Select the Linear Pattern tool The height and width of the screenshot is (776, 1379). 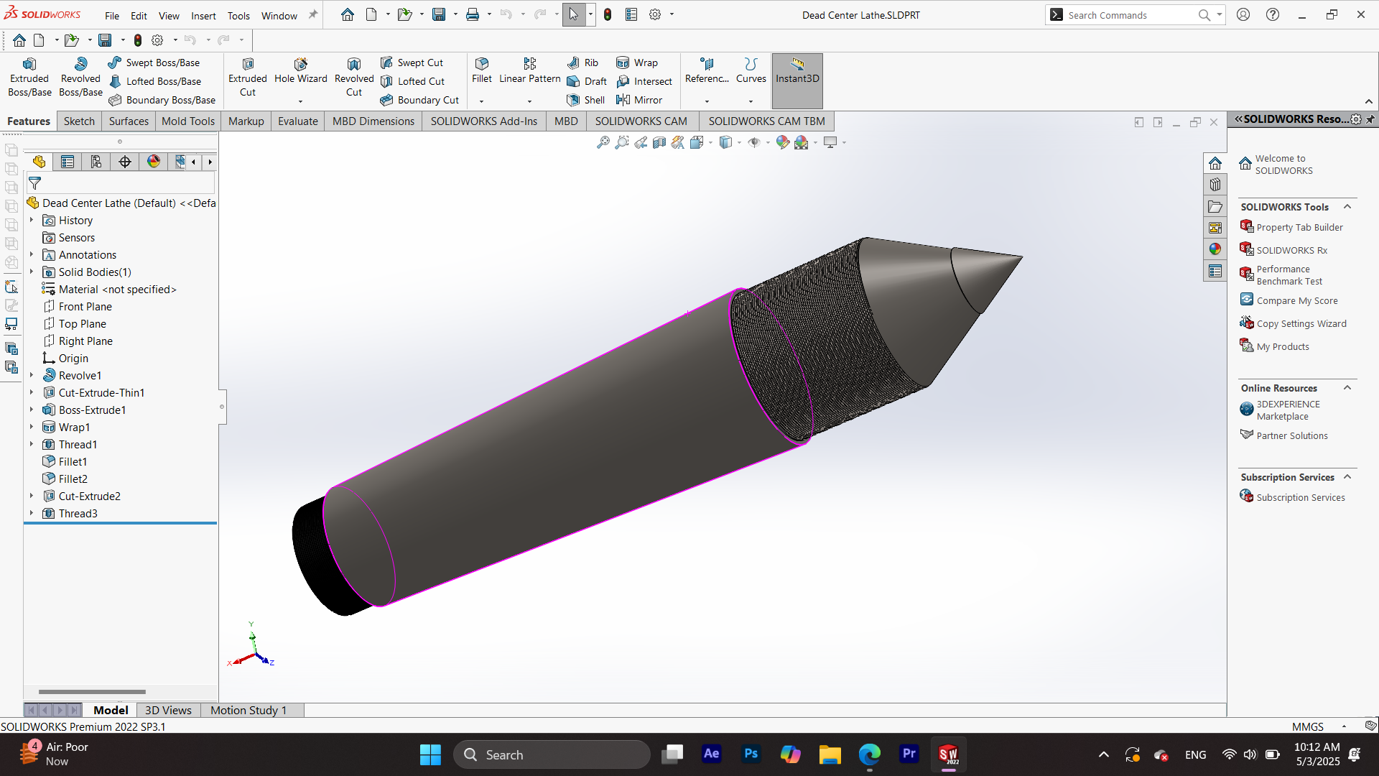[x=530, y=72]
